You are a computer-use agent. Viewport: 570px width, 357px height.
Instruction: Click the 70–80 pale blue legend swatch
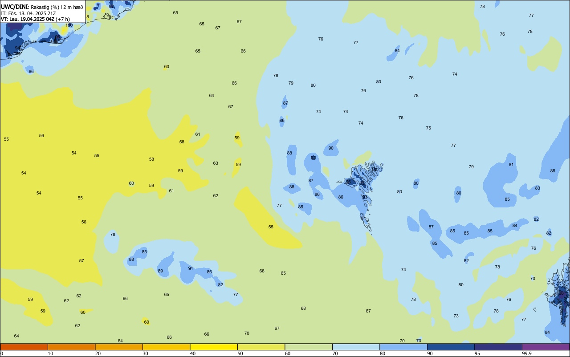[x=356, y=347]
